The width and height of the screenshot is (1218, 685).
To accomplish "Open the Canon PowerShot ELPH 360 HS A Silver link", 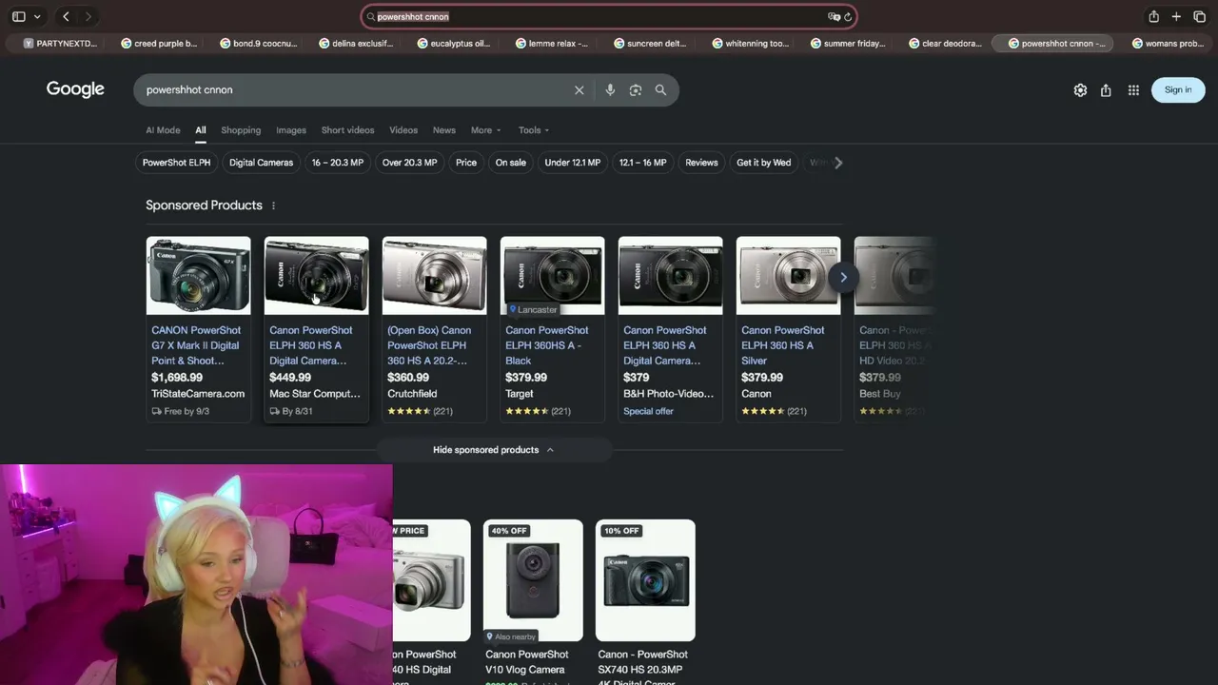I will point(783,345).
